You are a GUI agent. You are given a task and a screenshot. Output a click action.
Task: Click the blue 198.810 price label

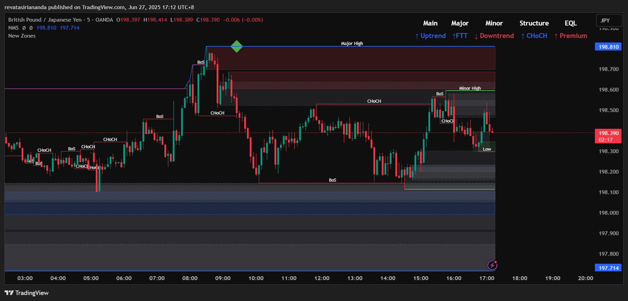pyautogui.click(x=608, y=47)
